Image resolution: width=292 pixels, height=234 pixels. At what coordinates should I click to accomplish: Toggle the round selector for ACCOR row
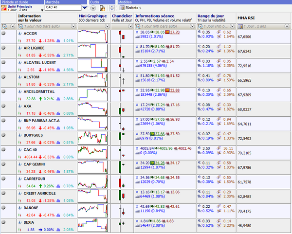[3, 33]
